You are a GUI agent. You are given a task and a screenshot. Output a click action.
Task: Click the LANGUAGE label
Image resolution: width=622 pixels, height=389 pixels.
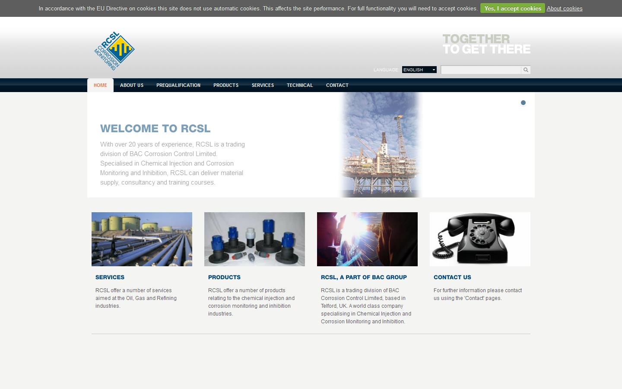tap(386, 70)
